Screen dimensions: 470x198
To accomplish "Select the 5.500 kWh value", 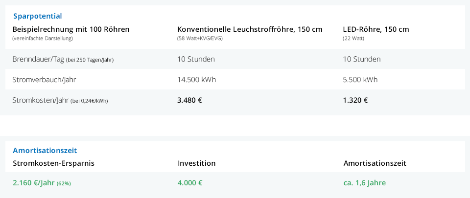I will point(360,80).
